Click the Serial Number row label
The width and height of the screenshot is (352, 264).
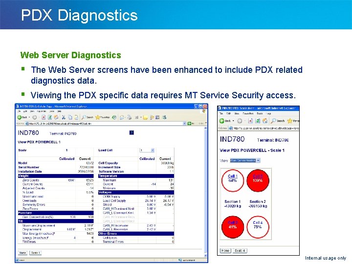click(28, 167)
